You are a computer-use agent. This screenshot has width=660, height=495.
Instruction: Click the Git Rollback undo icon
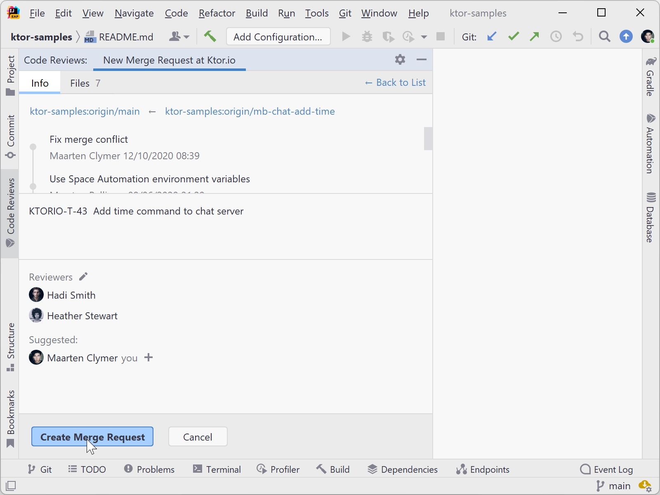point(578,37)
